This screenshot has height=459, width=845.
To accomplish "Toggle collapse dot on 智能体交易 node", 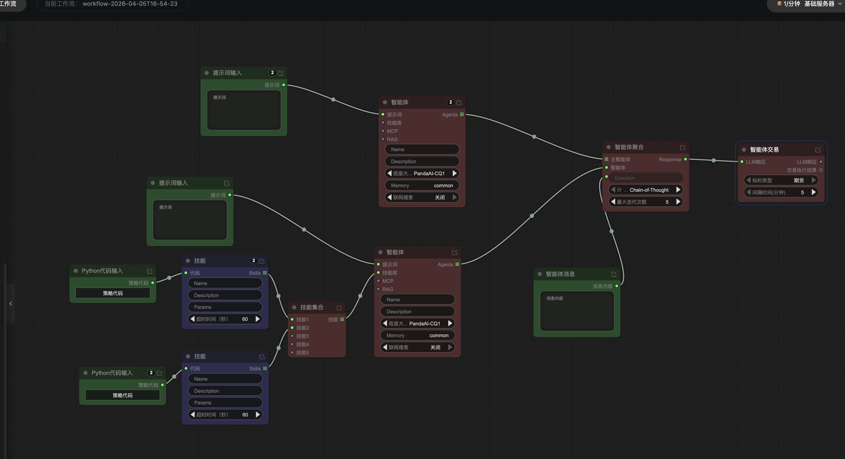I will point(744,150).
